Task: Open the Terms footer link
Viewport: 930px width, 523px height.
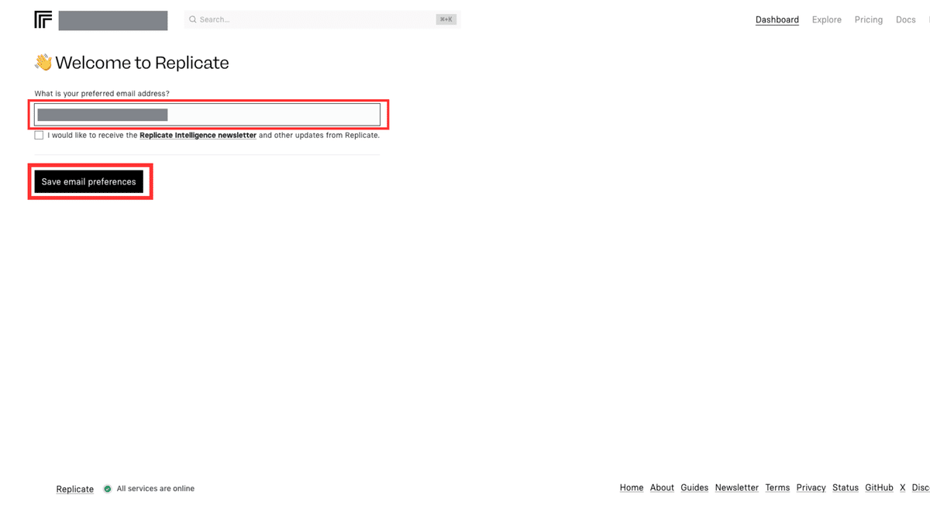Action: [777, 487]
